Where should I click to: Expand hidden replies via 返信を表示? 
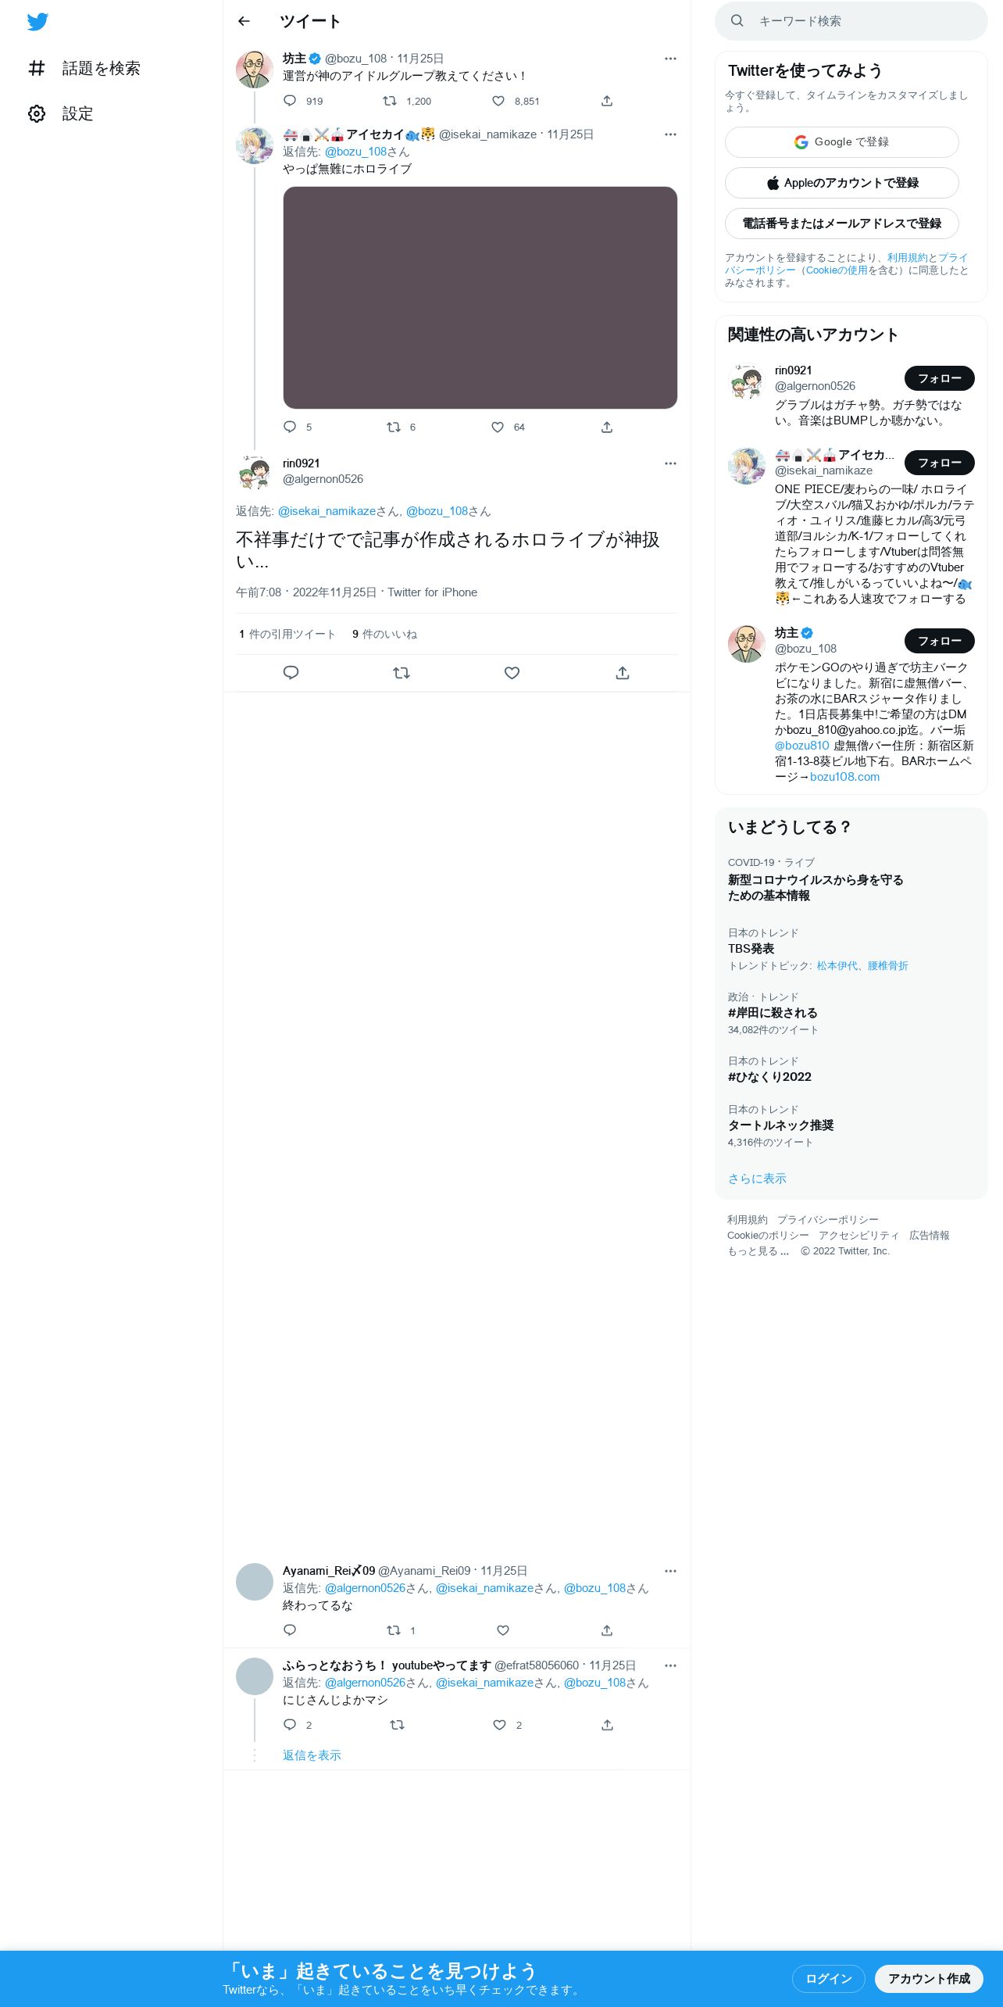(312, 1755)
